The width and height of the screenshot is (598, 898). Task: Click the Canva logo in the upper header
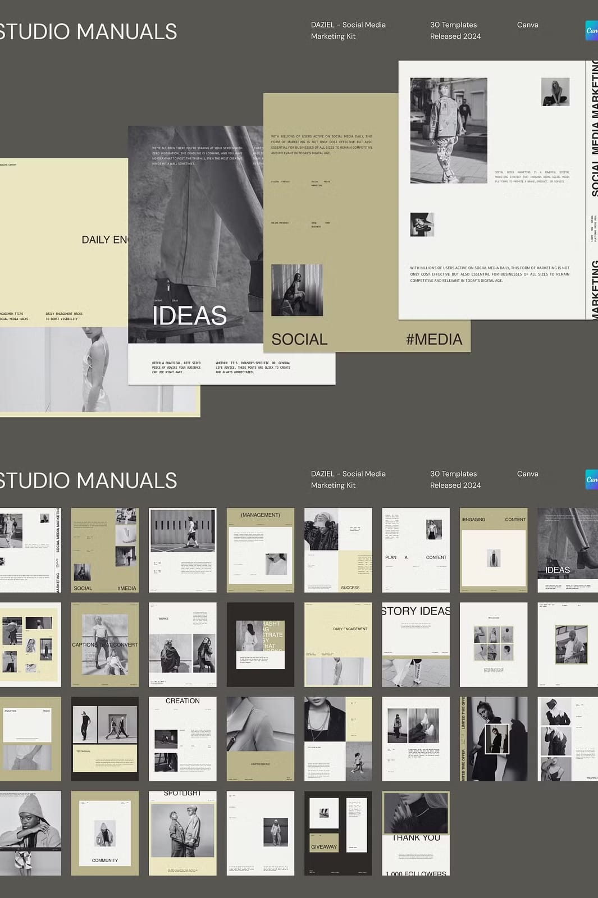[x=591, y=30]
